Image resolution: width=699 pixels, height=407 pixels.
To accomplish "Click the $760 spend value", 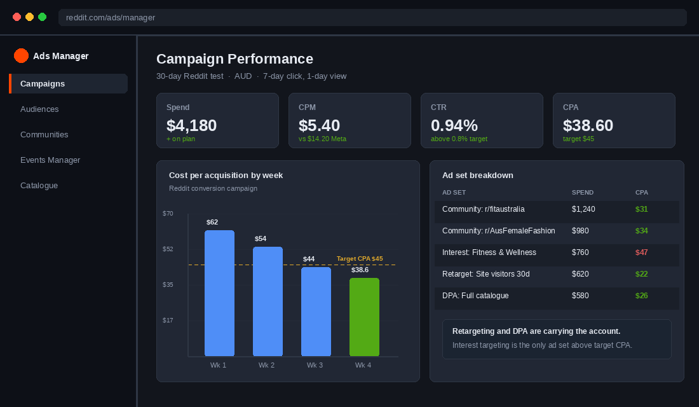I will pyautogui.click(x=580, y=252).
